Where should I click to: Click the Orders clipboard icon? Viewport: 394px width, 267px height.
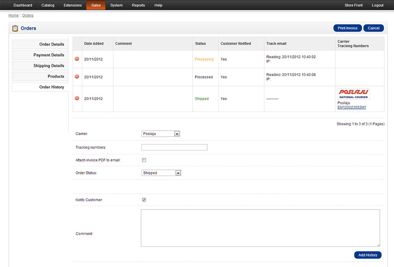pyautogui.click(x=15, y=28)
